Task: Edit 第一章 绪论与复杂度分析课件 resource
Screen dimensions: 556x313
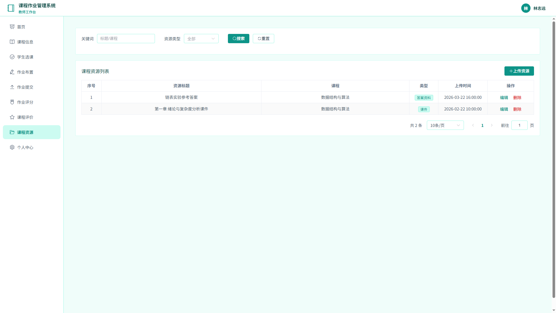Action: click(x=504, y=109)
